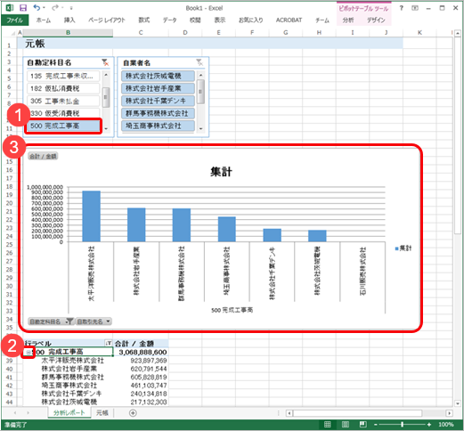Add a new sheet with plus icon
Viewport: 464px width, 431px height.
tap(133, 413)
